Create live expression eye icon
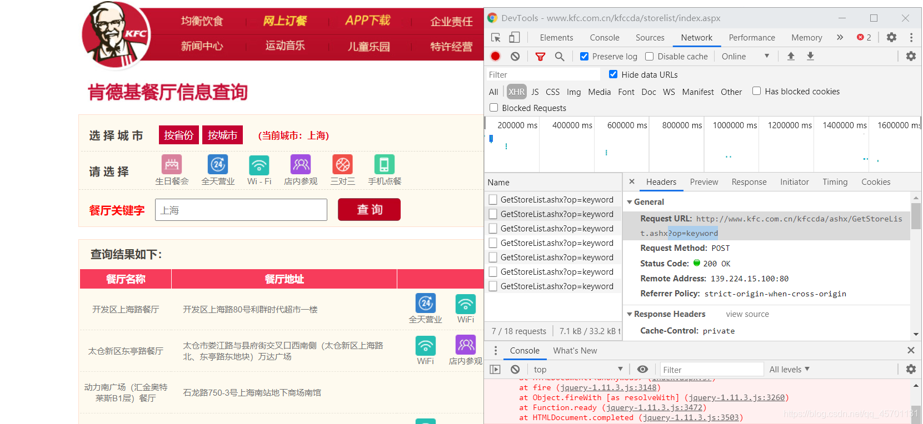The image size is (923, 424). coord(642,369)
